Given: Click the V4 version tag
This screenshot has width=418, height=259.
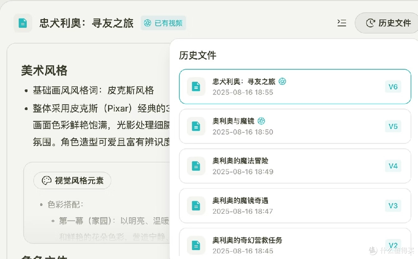Looking at the screenshot, I should 393,166.
